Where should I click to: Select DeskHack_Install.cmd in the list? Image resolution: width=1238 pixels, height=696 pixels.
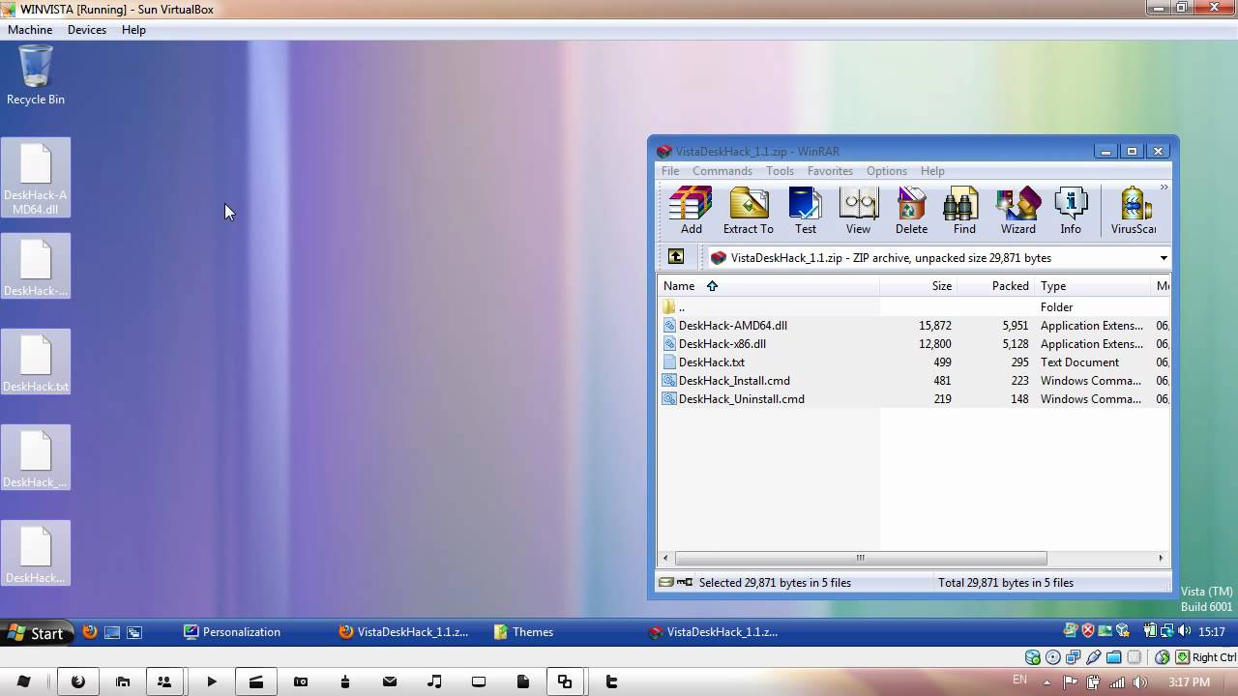click(x=914, y=381)
